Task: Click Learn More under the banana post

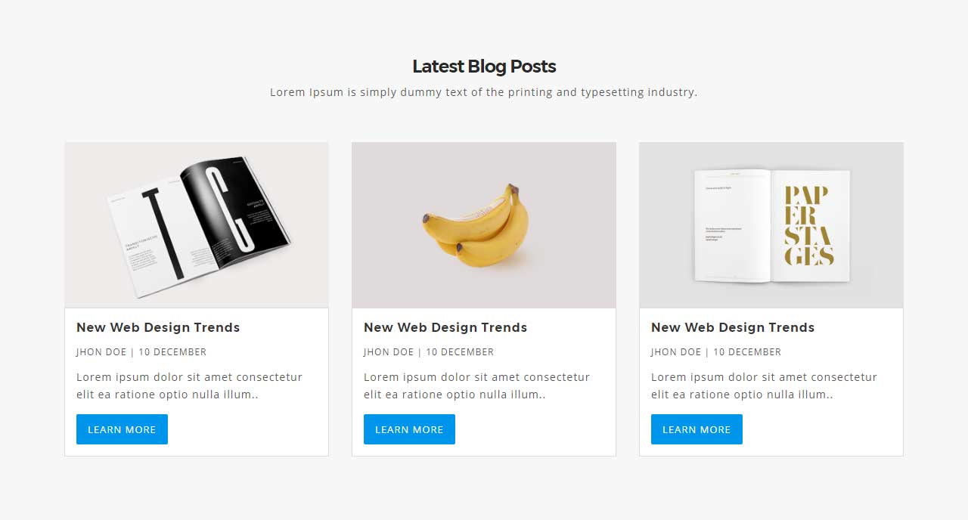Action: (x=409, y=429)
